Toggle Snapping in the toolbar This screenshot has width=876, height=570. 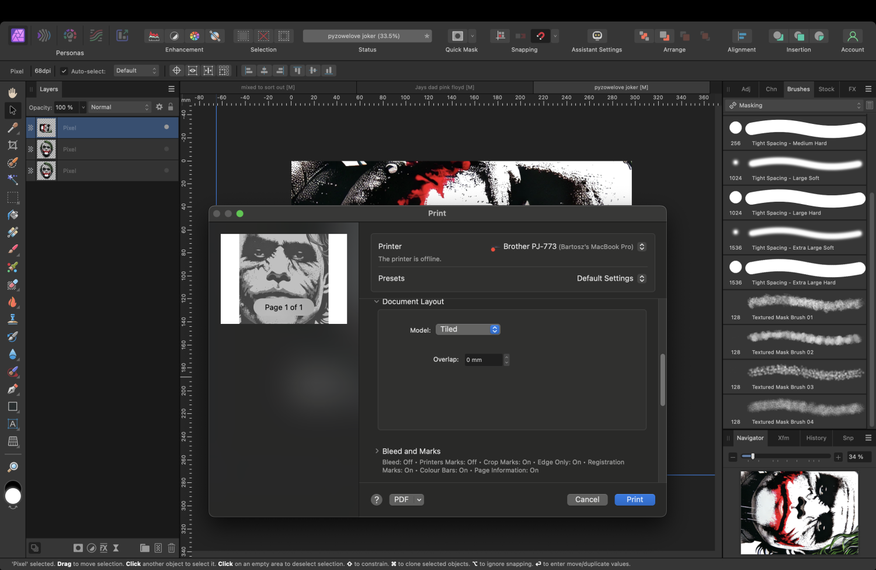[540, 36]
